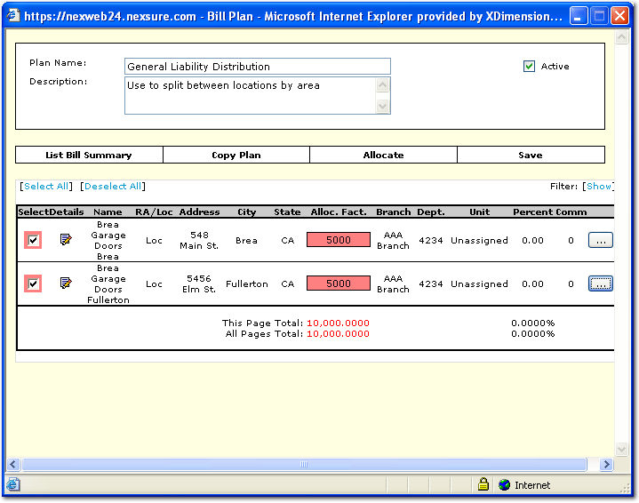This screenshot has height=503, width=639.
Task: Choose Copy Plan
Action: point(236,155)
